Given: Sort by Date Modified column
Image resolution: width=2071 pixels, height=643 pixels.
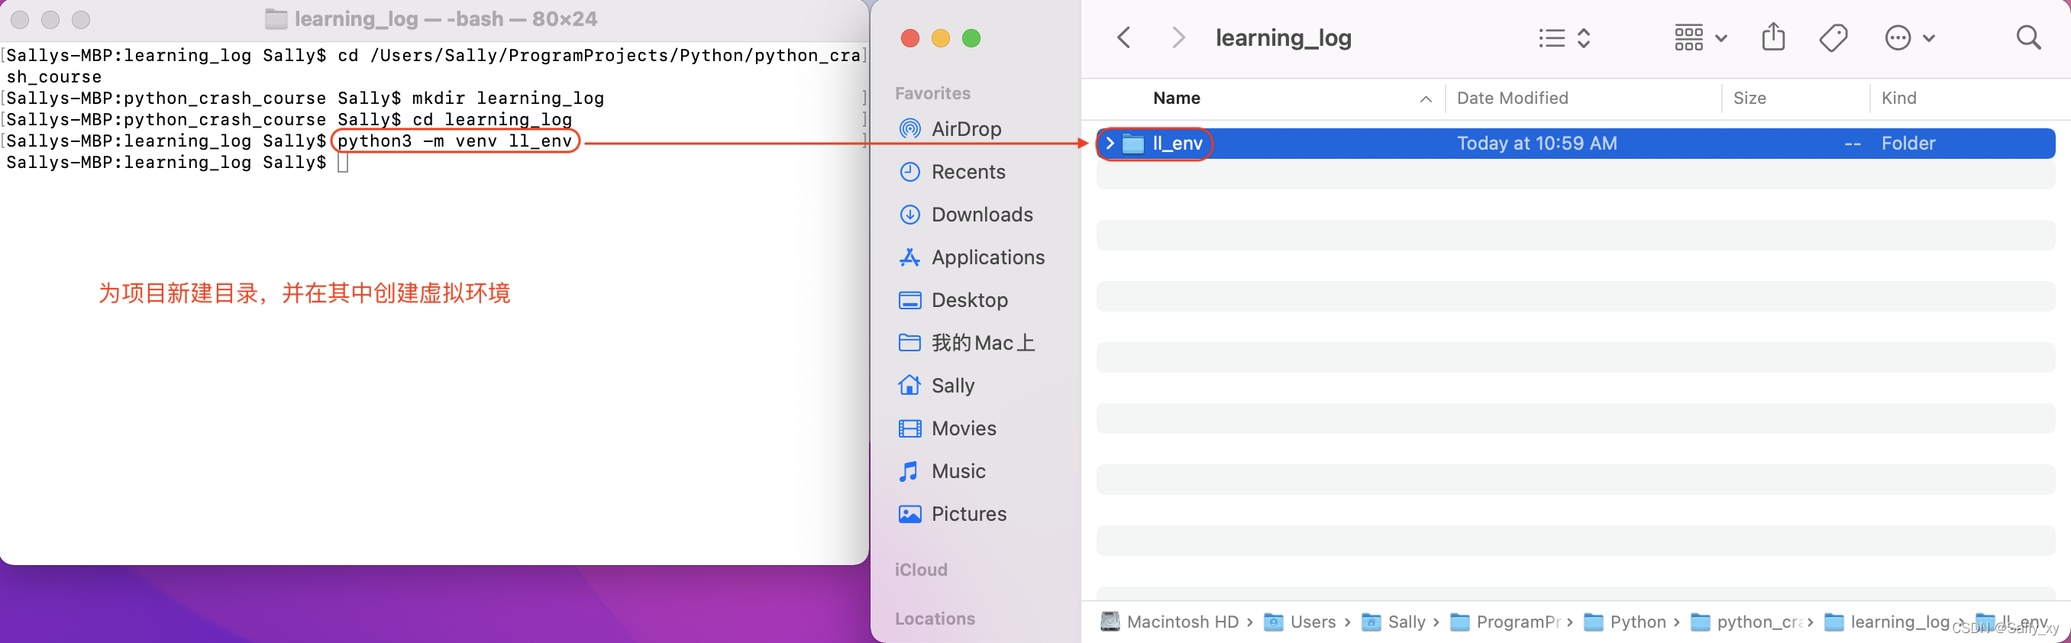Looking at the screenshot, I should tap(1512, 98).
